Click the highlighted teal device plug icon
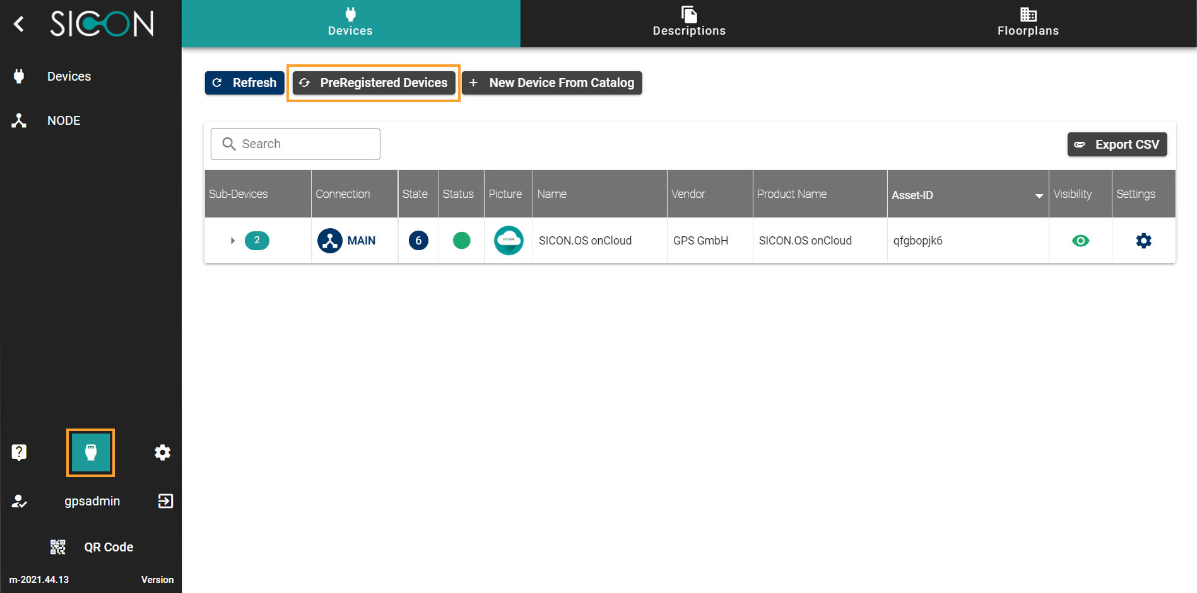The height and width of the screenshot is (593, 1197). click(91, 452)
